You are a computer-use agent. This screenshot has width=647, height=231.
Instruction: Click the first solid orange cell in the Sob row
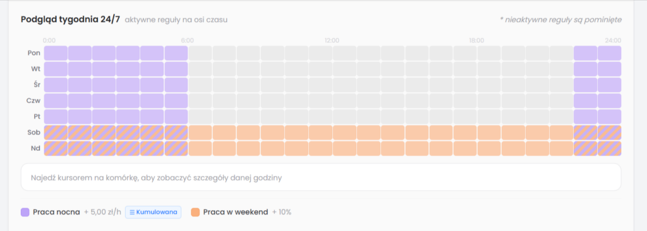coord(200,133)
